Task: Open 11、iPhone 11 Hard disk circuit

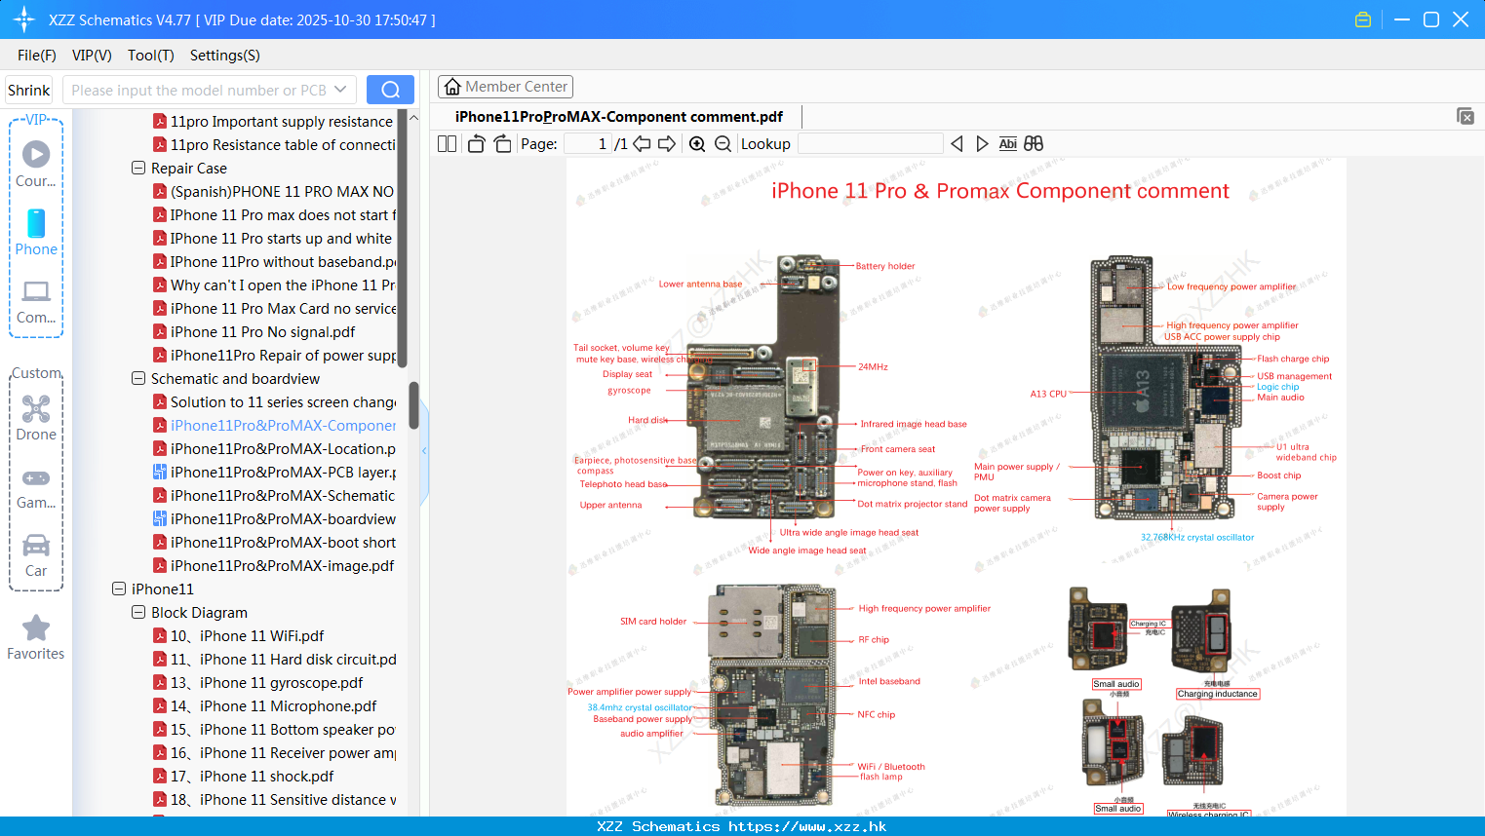Action: point(274,659)
